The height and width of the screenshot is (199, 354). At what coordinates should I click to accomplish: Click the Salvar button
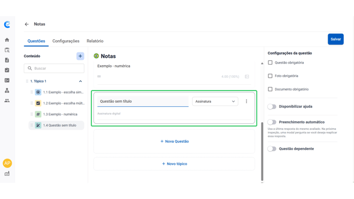click(x=336, y=39)
